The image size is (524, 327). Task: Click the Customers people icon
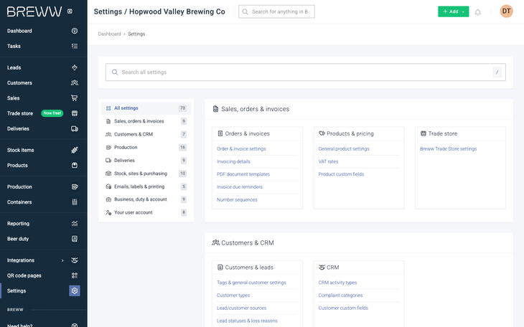[x=75, y=83]
